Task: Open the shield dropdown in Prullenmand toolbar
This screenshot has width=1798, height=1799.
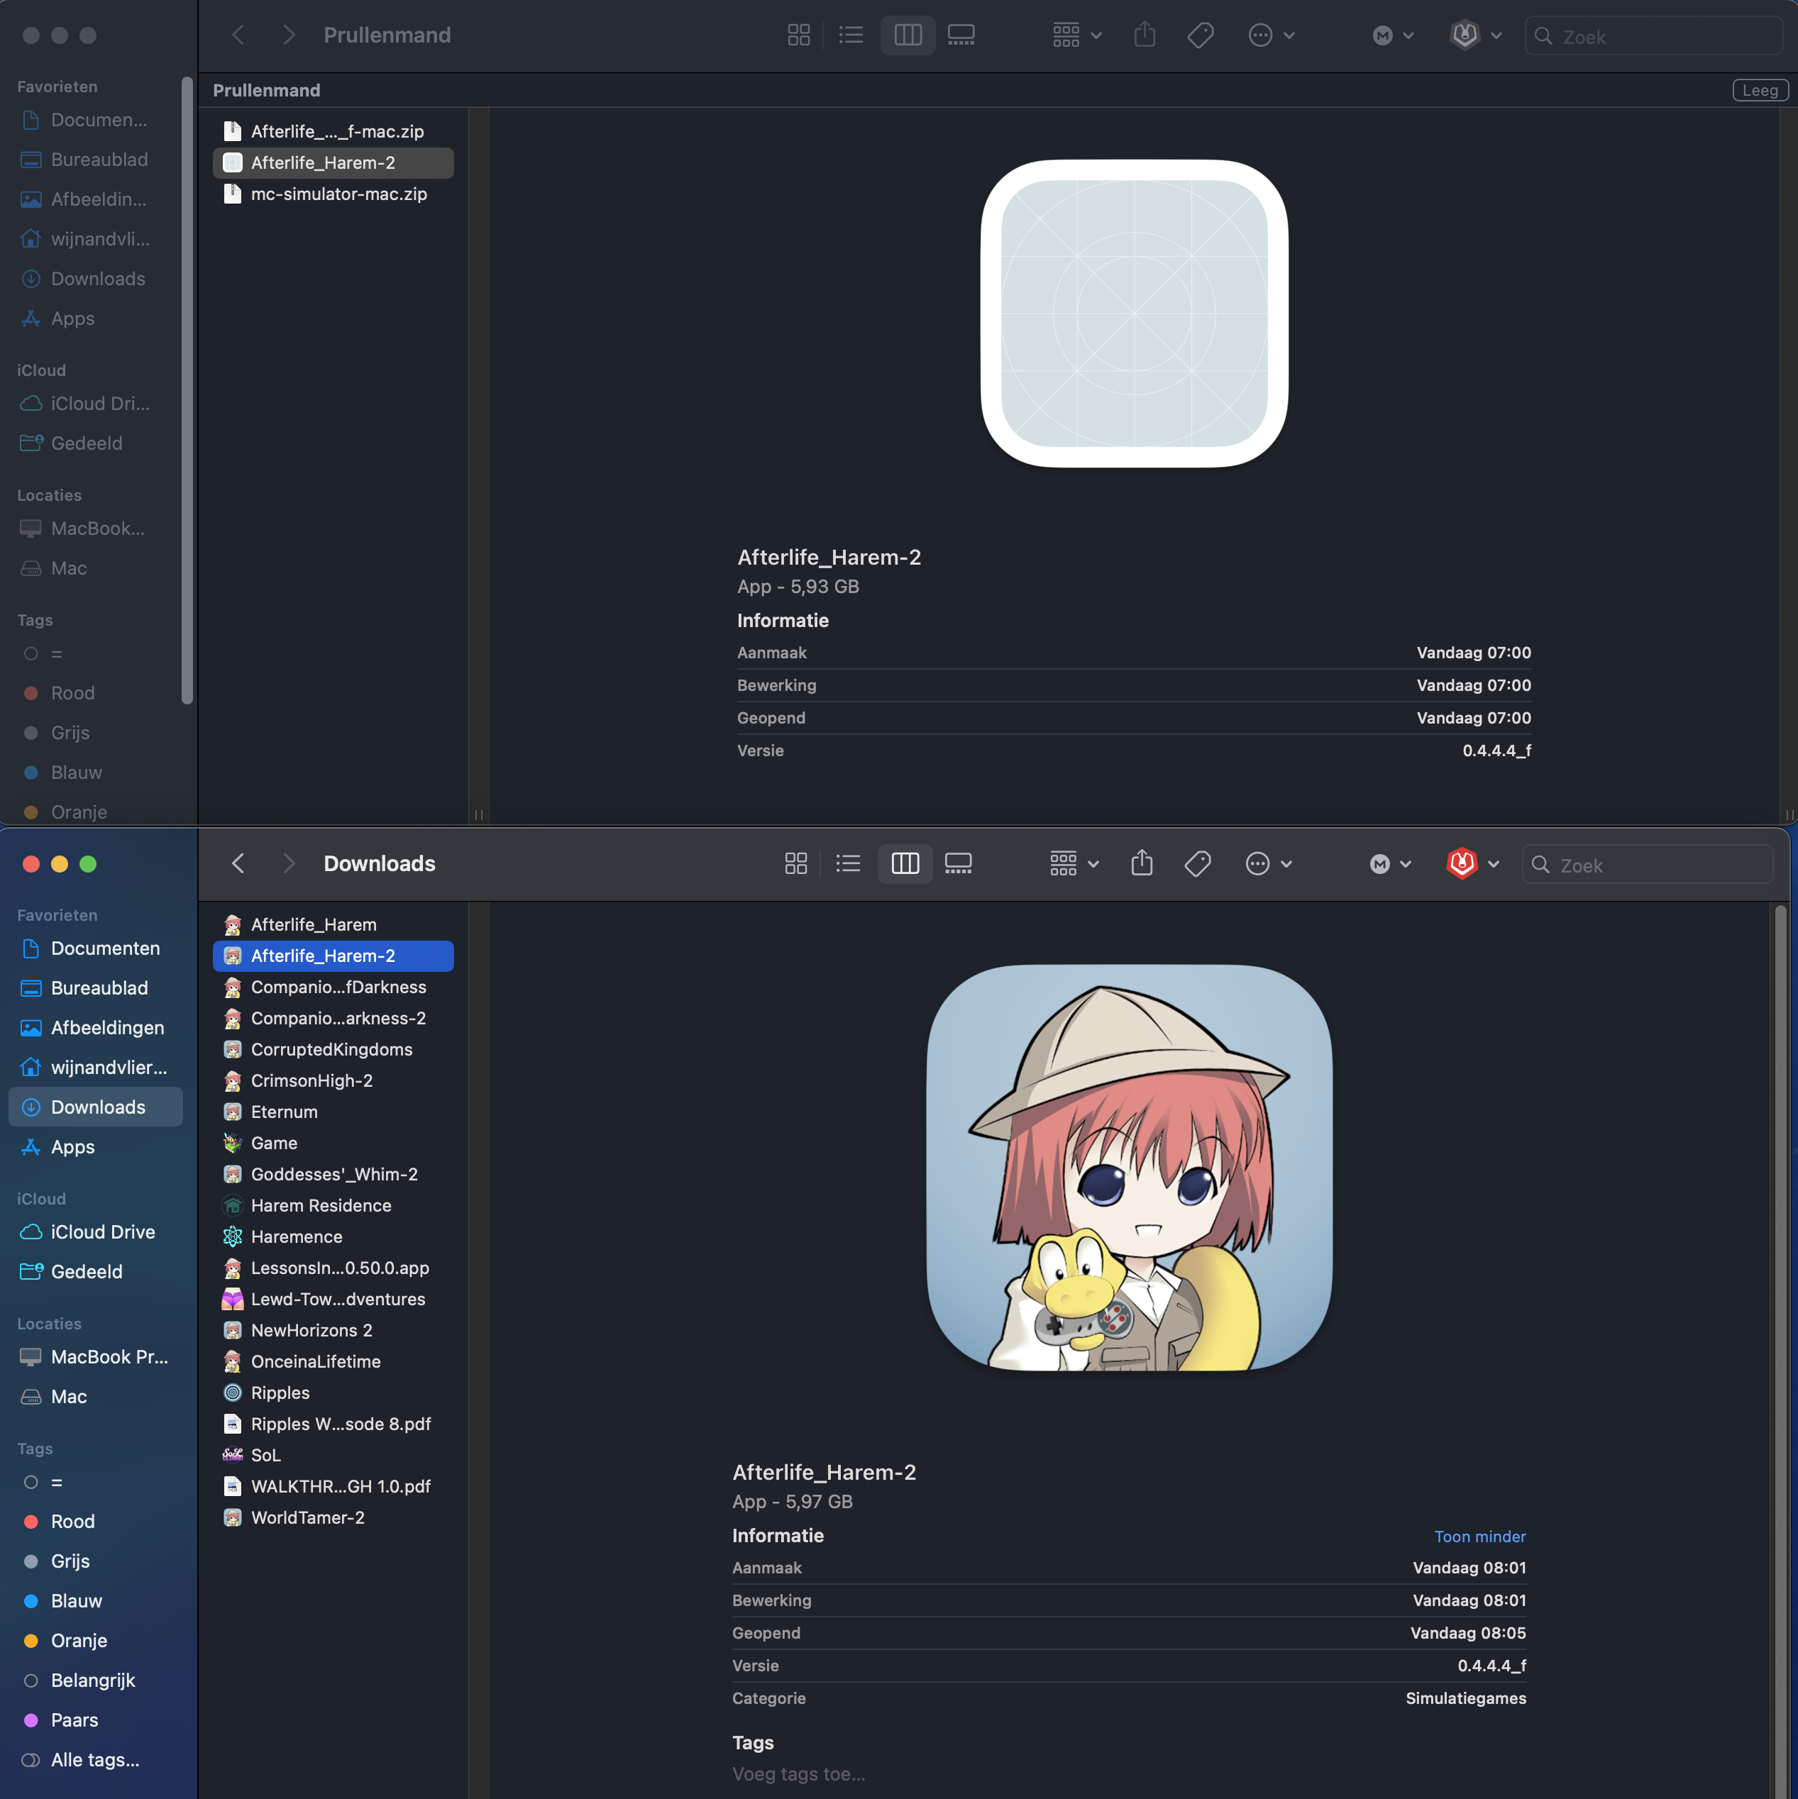Action: click(1474, 35)
